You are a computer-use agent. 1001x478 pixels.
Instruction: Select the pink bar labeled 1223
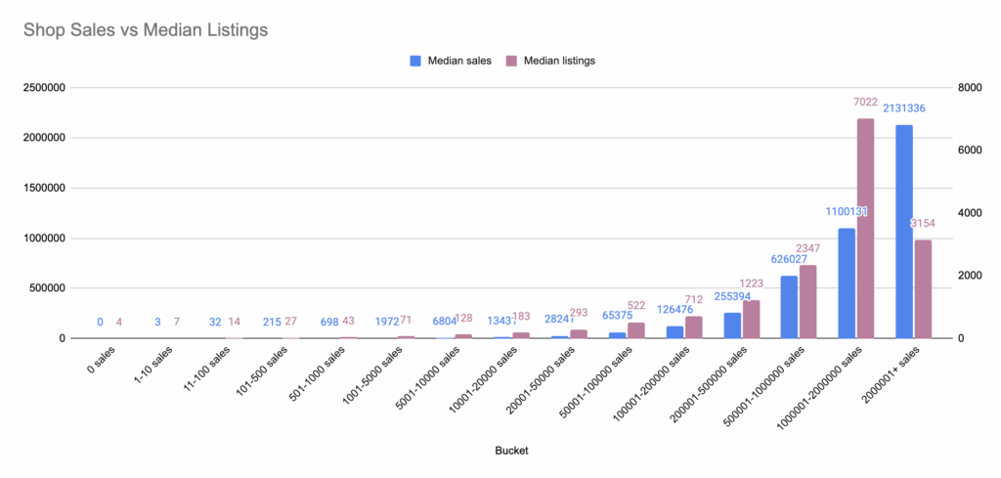pos(751,320)
